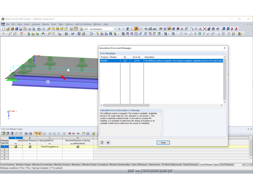Image resolution: width=253 pixels, height=190 pixels.
Task: Open the Add-on Modules menu
Action: click(x=83, y=24)
